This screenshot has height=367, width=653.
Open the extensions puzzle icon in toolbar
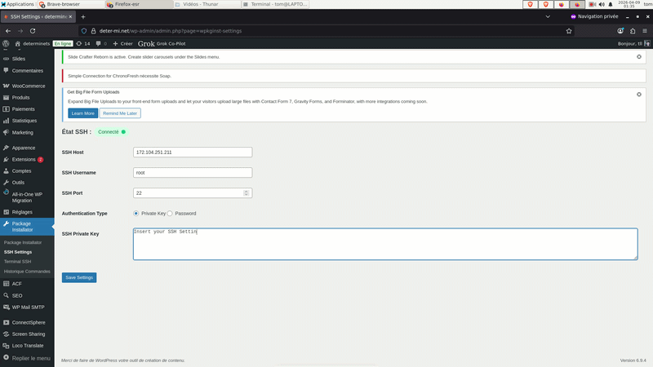click(x=633, y=31)
